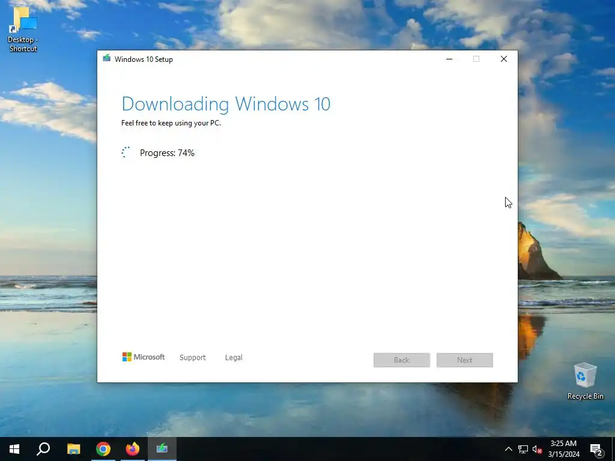The image size is (615, 461).
Task: Click the Microsoft logo in Setup
Action: [144, 357]
